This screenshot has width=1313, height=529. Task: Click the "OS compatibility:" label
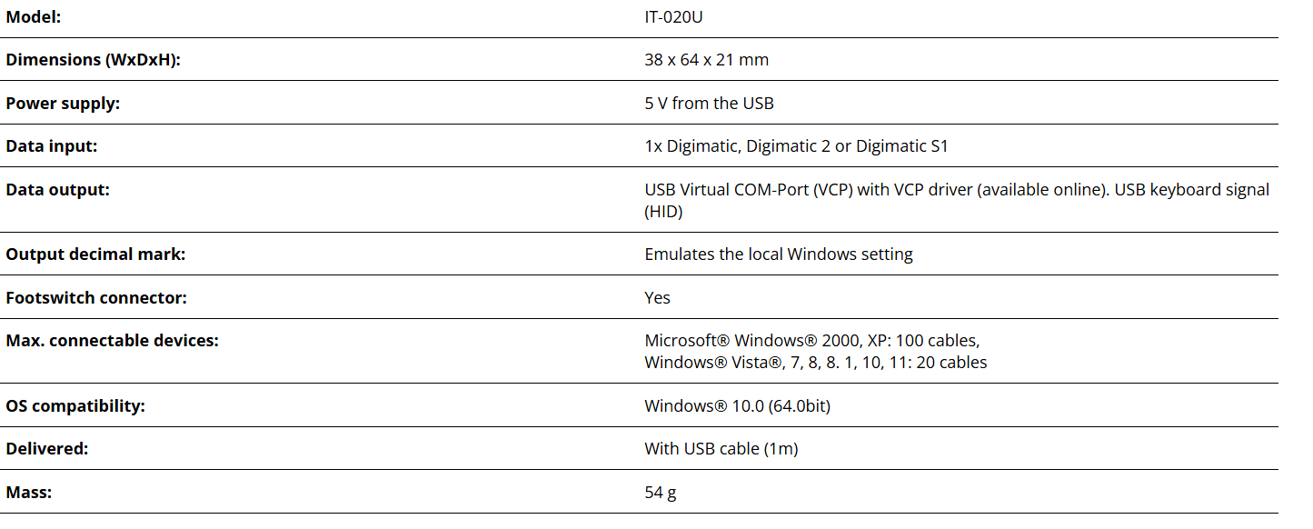(x=75, y=406)
